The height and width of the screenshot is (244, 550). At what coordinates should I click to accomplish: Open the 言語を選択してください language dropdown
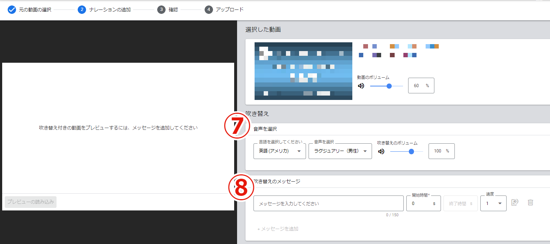pos(279,151)
